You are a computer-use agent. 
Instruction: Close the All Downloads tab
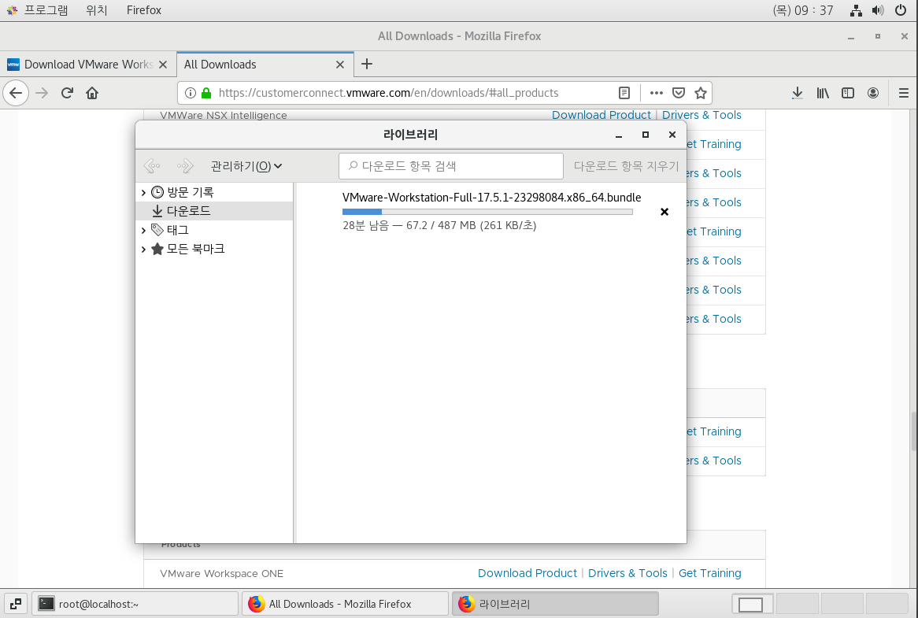coord(340,65)
